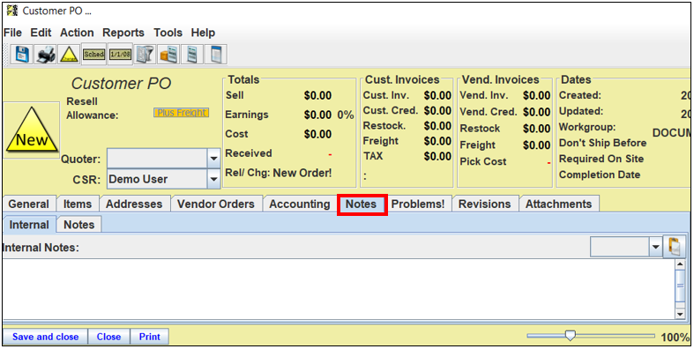Screen dimensions: 694x349
Task: Select the Internal sub-tab
Action: pyautogui.click(x=29, y=225)
